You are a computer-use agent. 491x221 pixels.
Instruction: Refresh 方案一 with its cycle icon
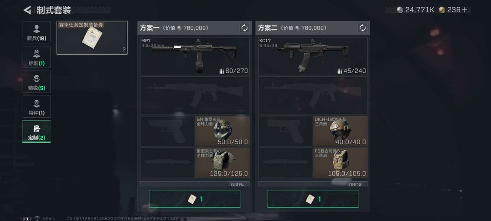(x=244, y=28)
